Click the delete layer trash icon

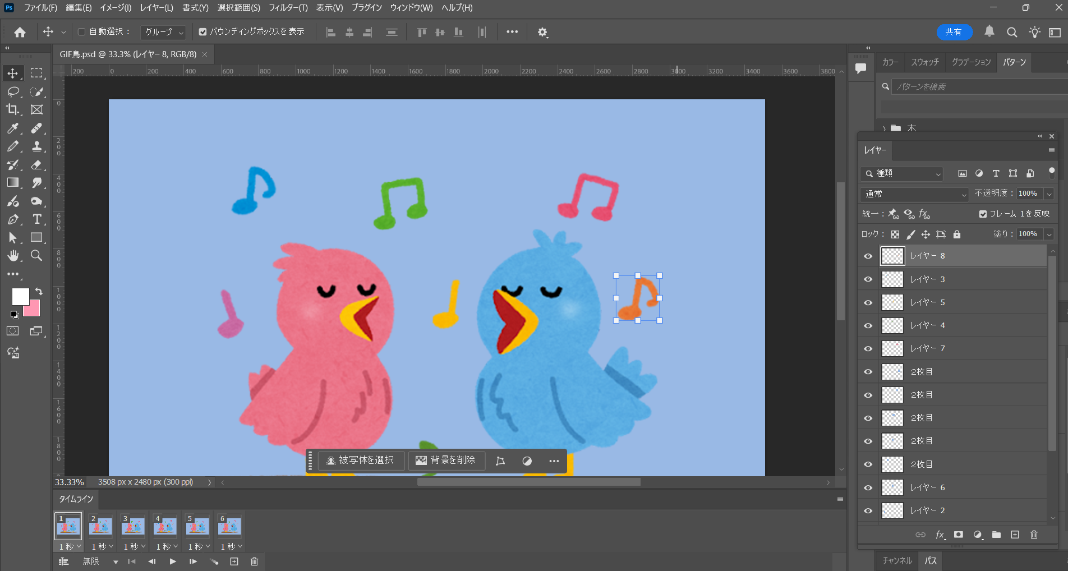pyautogui.click(x=1034, y=535)
